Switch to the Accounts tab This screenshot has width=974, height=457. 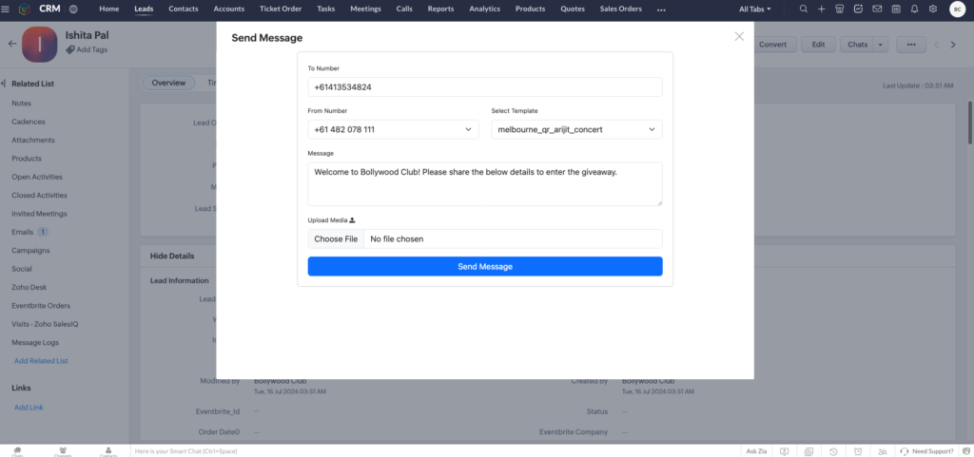228,9
